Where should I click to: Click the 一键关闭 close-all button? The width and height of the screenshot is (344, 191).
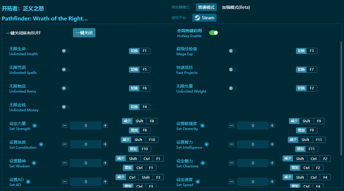coord(84,33)
